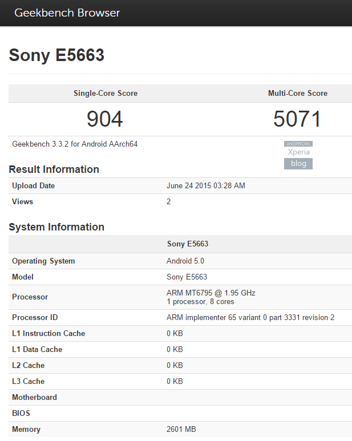Click the multi-core score value 5071

coord(297,119)
